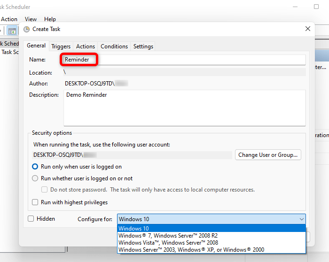This screenshot has height=262, width=329.
Task: Click the user account field DESKTOP-OSQJ9TD
Action: (x=132, y=155)
